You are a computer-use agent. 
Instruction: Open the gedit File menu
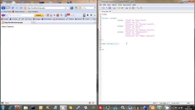pos(101,5)
